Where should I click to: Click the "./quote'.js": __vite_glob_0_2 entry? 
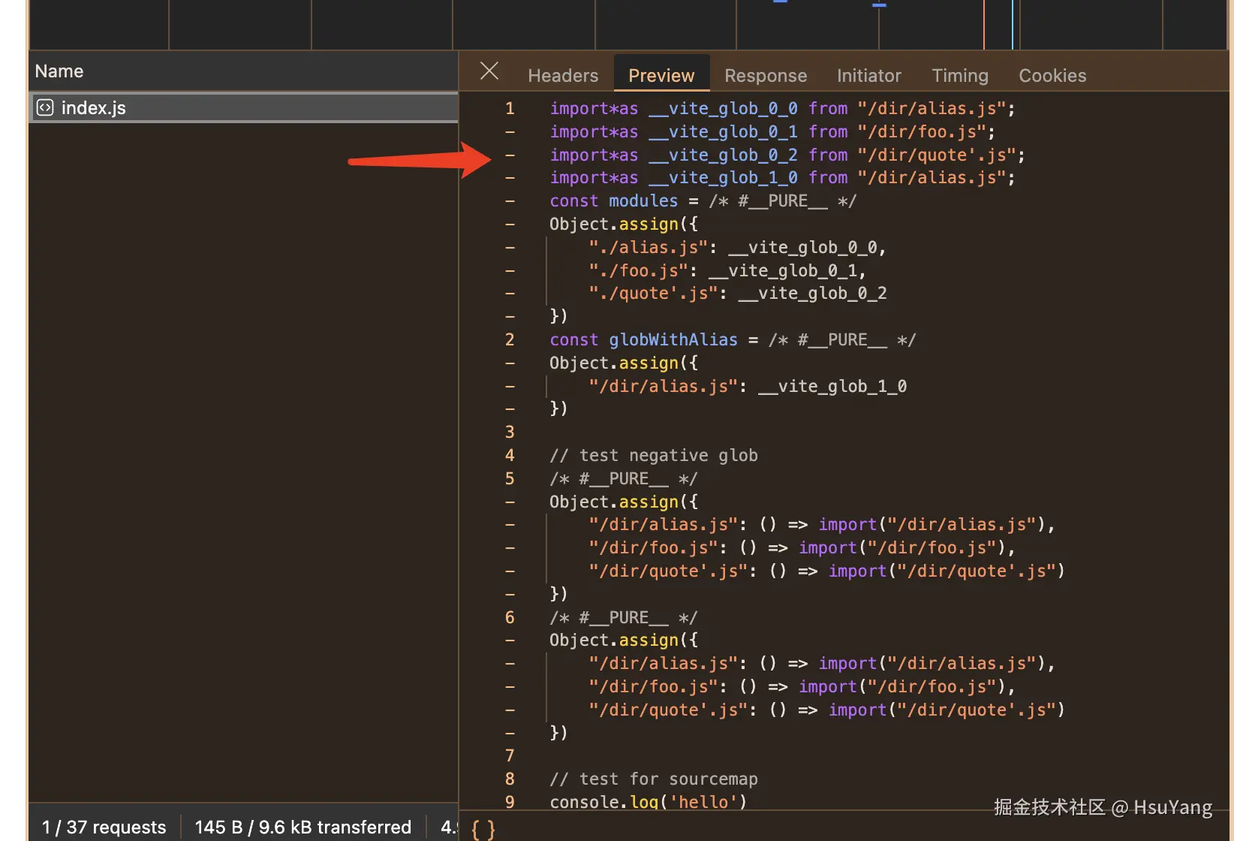coord(738,294)
